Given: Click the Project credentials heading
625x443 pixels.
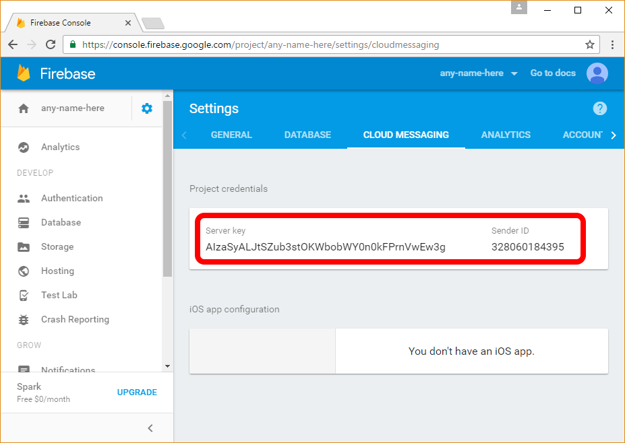Looking at the screenshot, I should [229, 189].
